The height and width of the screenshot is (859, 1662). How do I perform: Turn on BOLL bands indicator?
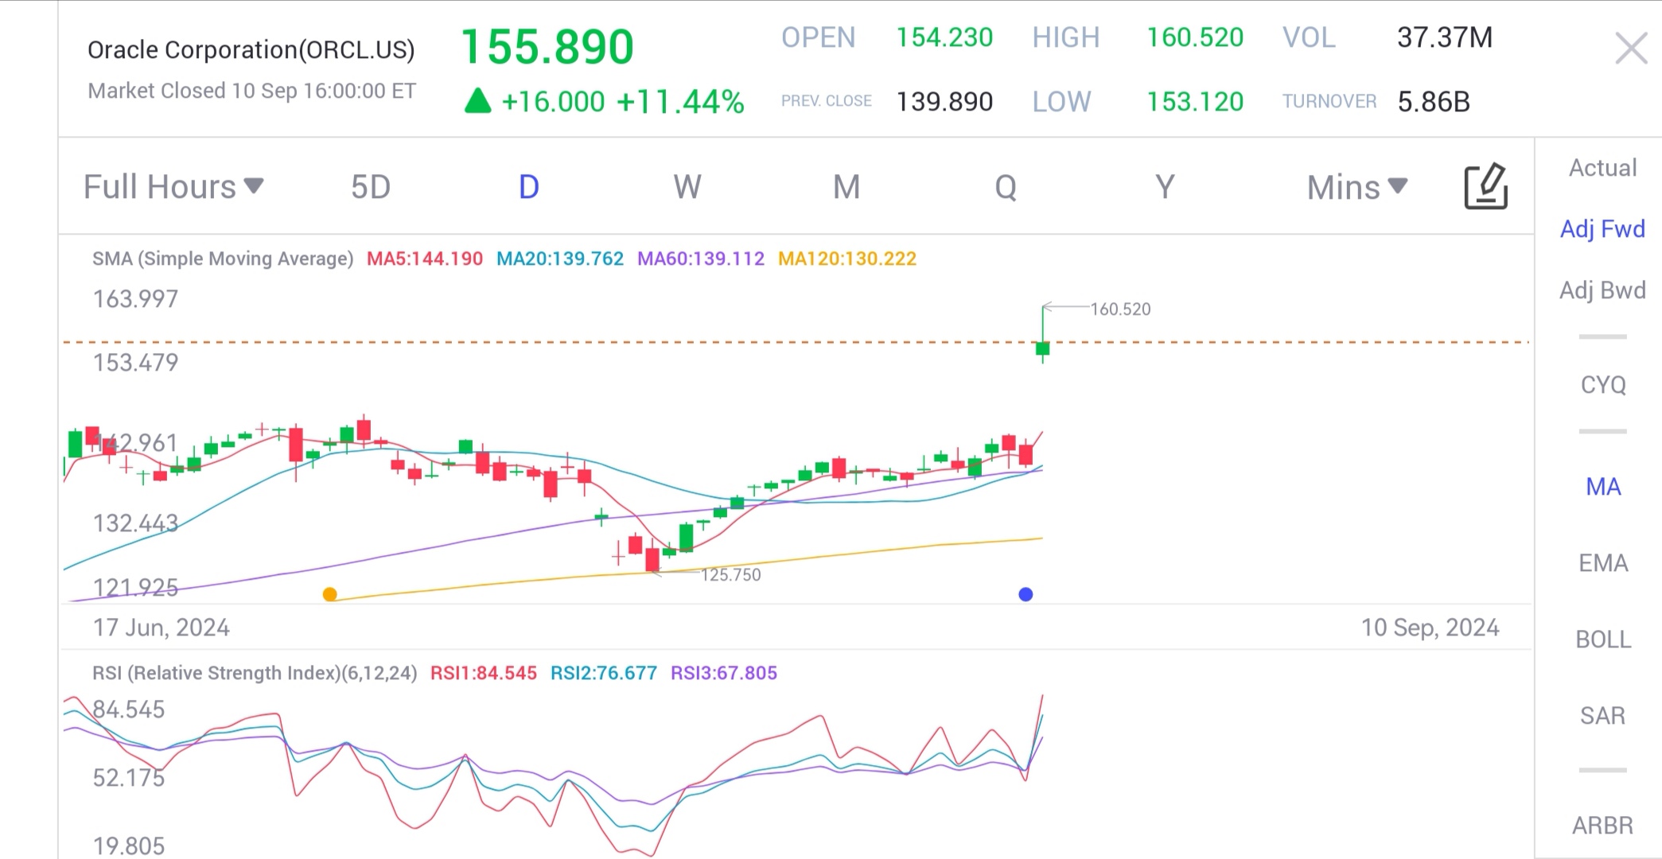tap(1602, 639)
